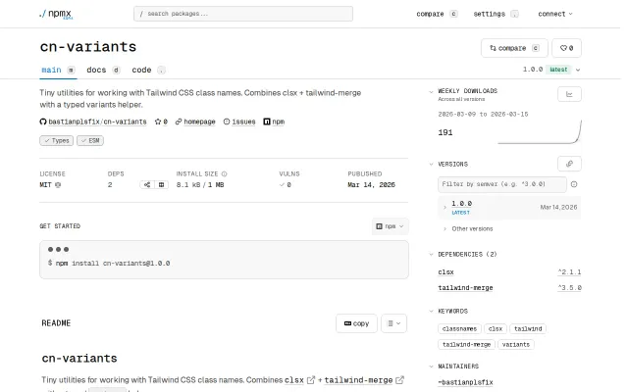
Task: Select the clsx keyword tag
Action: pos(496,329)
